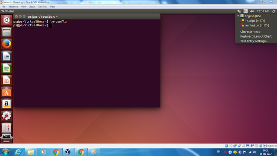Open the volume indicator in Ubuntu panel
The width and height of the screenshot is (277, 156).
252,11
